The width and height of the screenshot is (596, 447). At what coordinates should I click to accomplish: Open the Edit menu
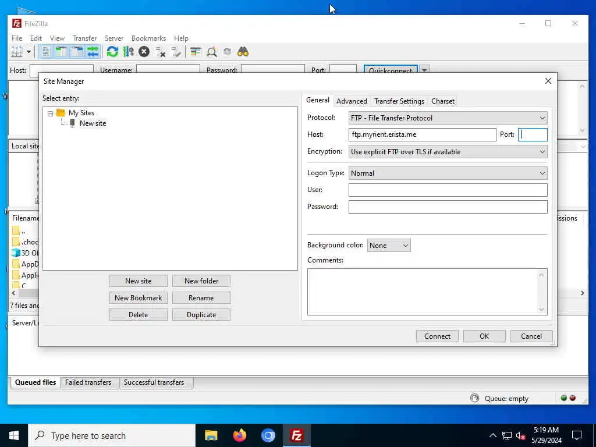(36, 38)
